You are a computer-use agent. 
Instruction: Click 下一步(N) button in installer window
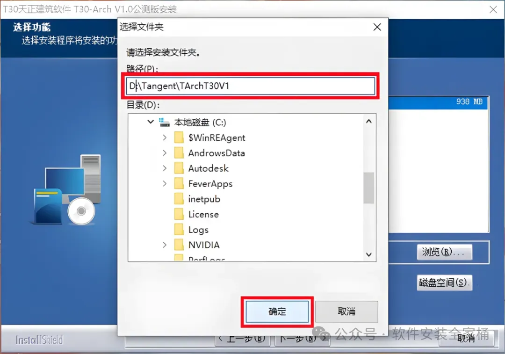click(302, 340)
